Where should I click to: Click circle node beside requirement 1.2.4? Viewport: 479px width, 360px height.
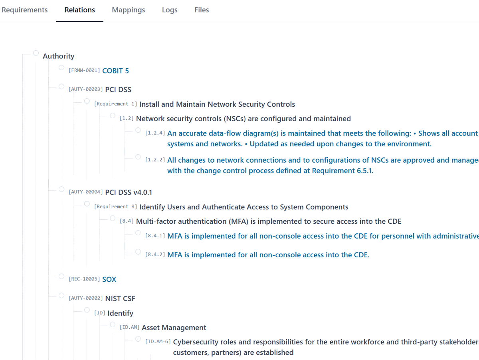point(138,130)
